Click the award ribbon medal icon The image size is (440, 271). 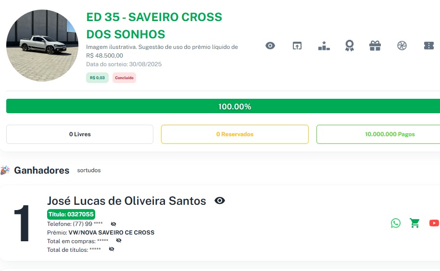[x=350, y=46]
